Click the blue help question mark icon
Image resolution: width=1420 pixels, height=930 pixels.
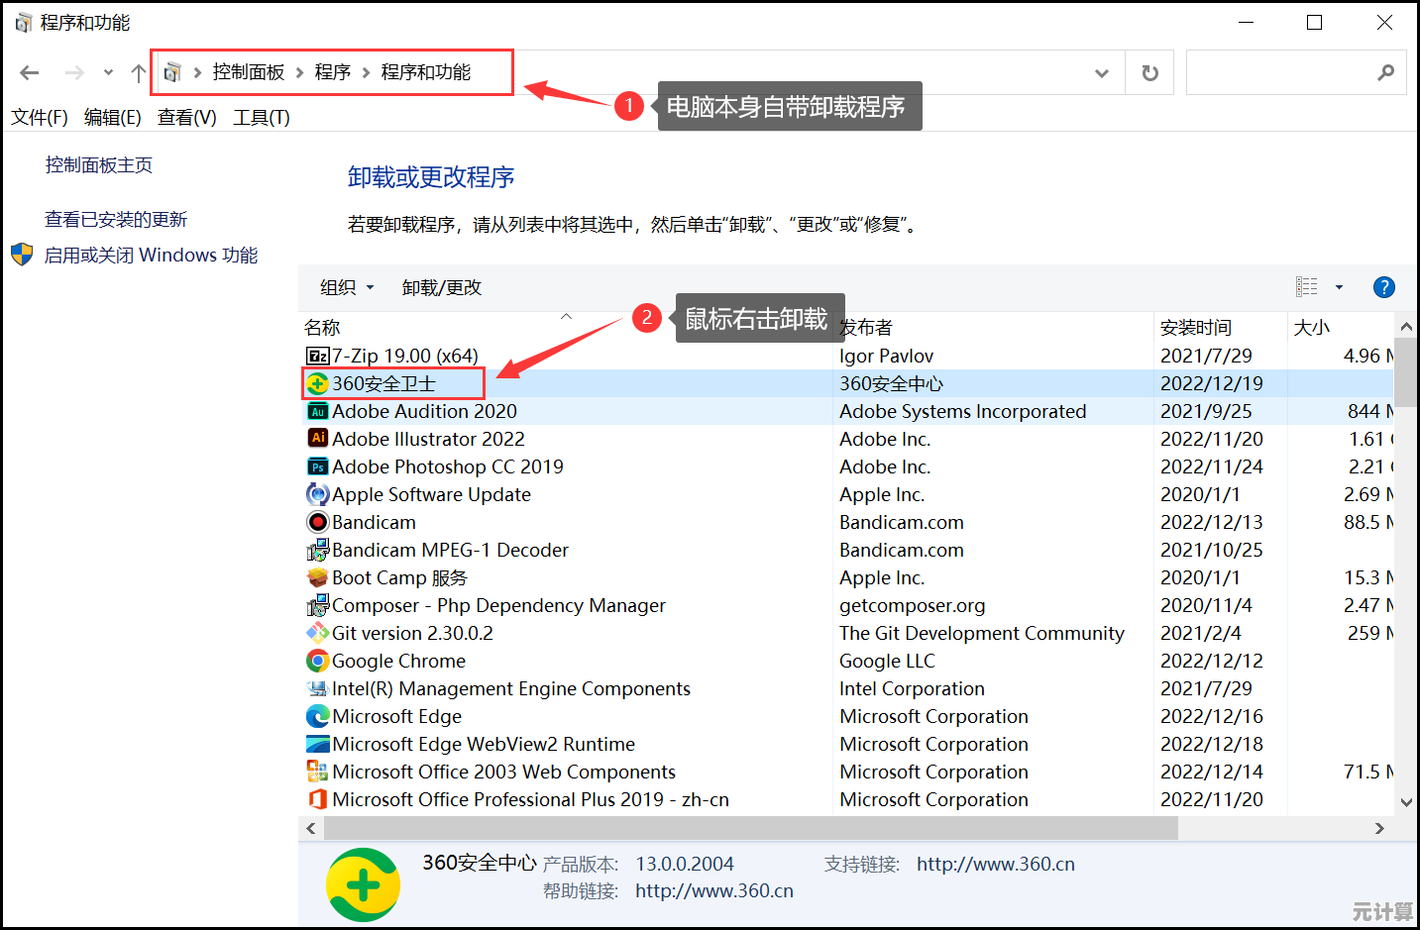pyautogui.click(x=1383, y=287)
